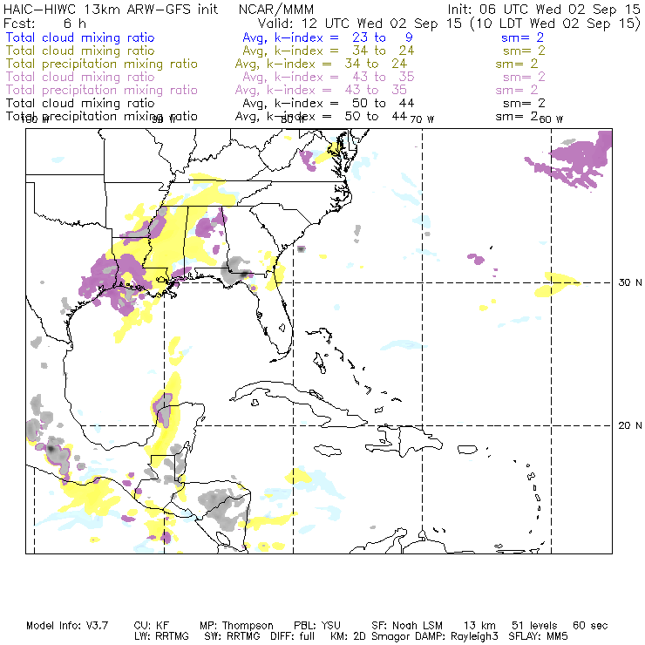
Task: Click the "HAIC-HIWC 13km ARW-GFS init" title
Action: click(x=110, y=10)
